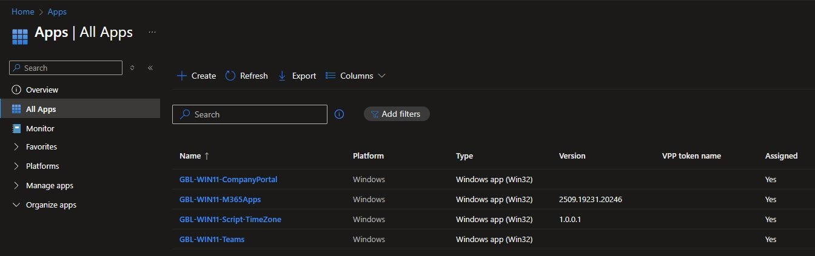Expand the Favorites section
This screenshot has width=815, height=256.
pos(16,146)
